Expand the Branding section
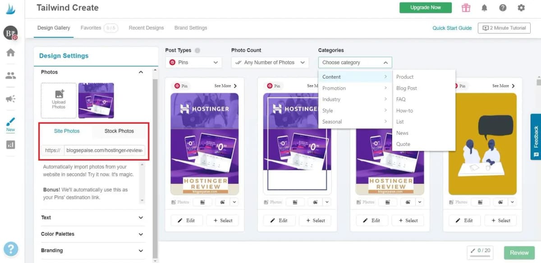The image size is (541, 263). (x=92, y=250)
